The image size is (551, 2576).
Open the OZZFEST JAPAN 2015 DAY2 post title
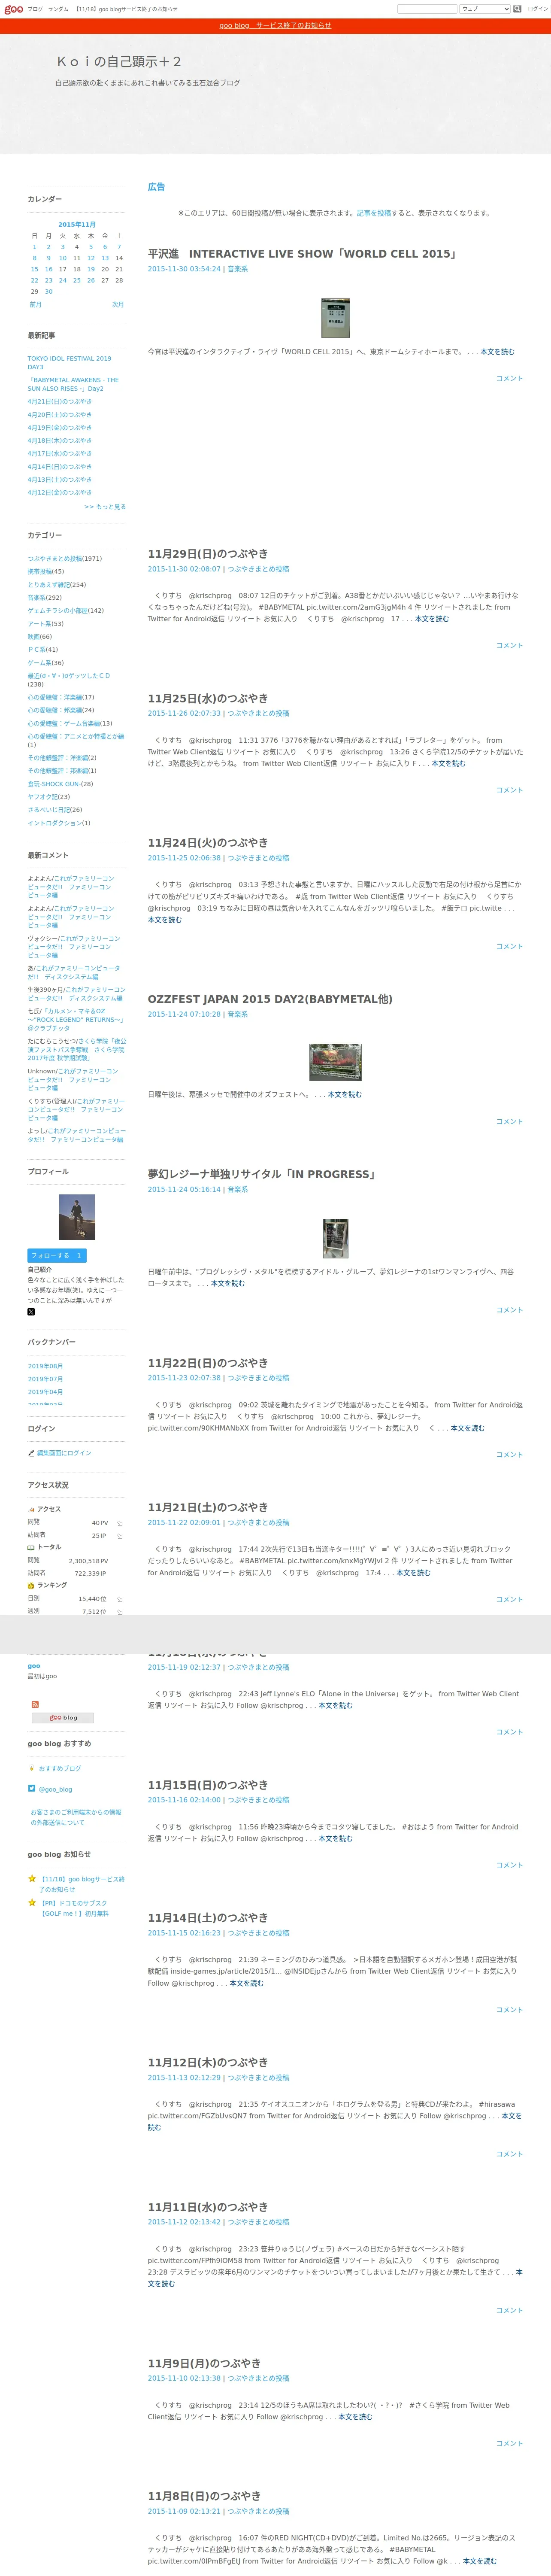point(270,999)
